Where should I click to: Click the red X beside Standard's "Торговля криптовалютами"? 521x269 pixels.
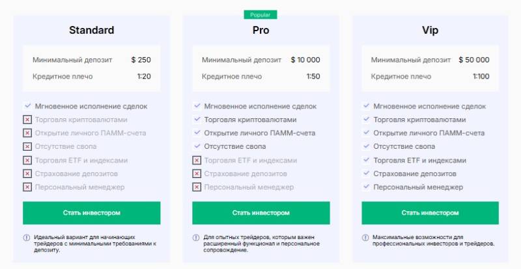point(27,120)
